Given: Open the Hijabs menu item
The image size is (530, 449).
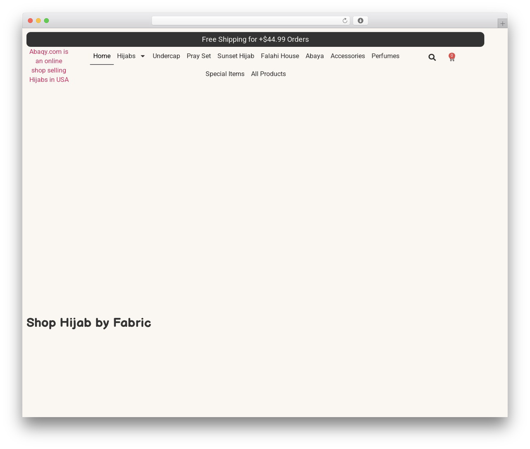Looking at the screenshot, I should (126, 56).
